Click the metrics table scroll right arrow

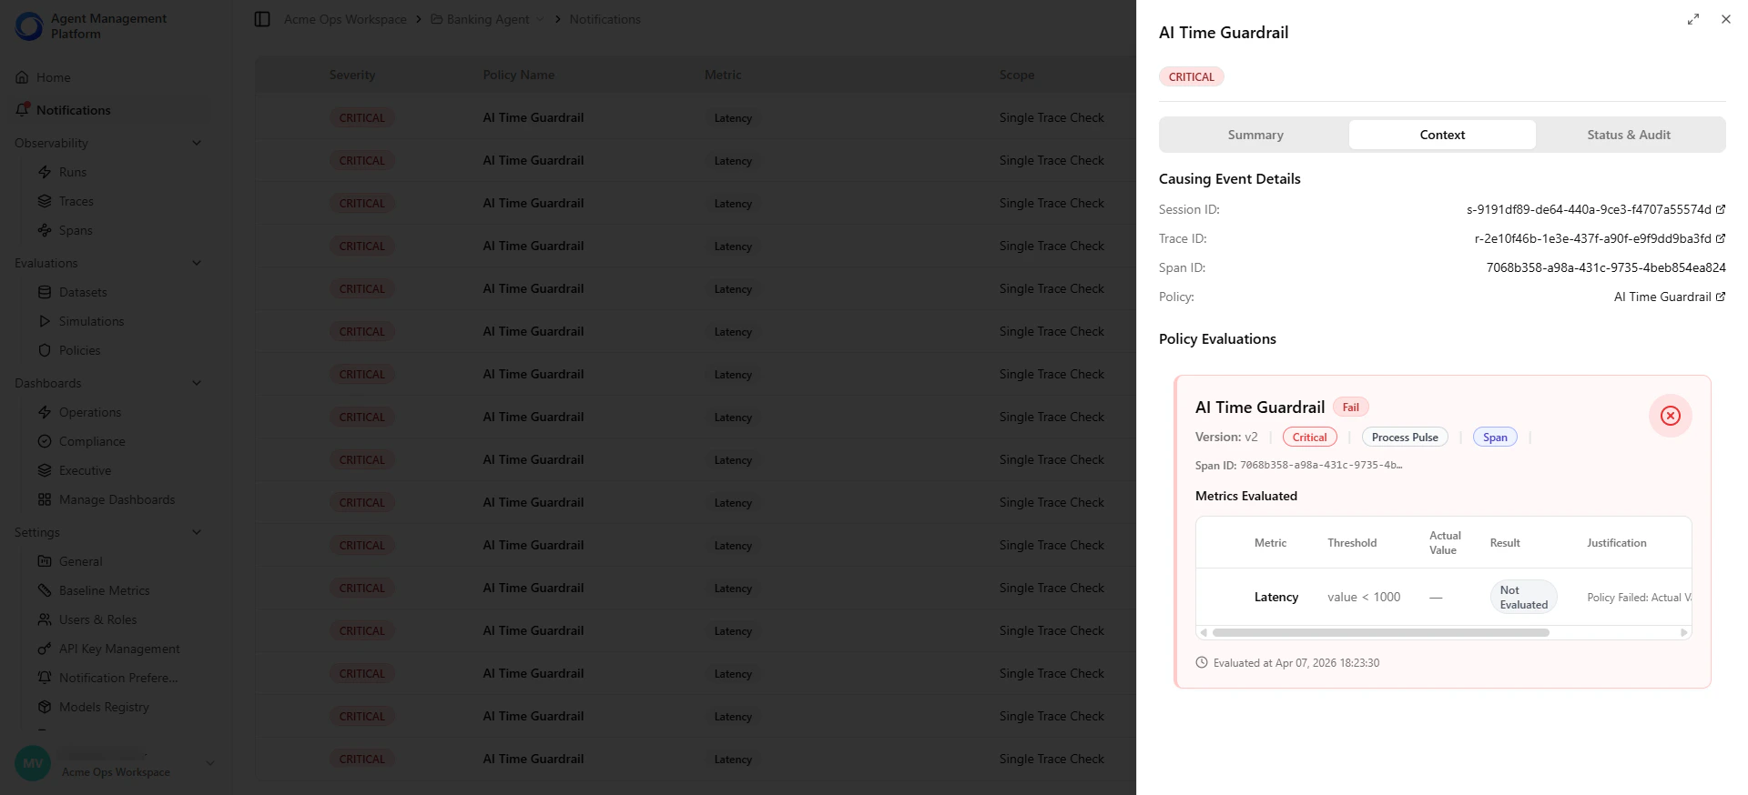(1684, 632)
